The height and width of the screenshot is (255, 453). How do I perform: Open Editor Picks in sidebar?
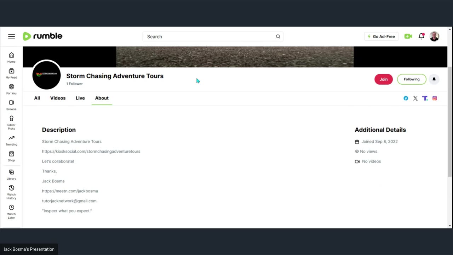click(11, 123)
